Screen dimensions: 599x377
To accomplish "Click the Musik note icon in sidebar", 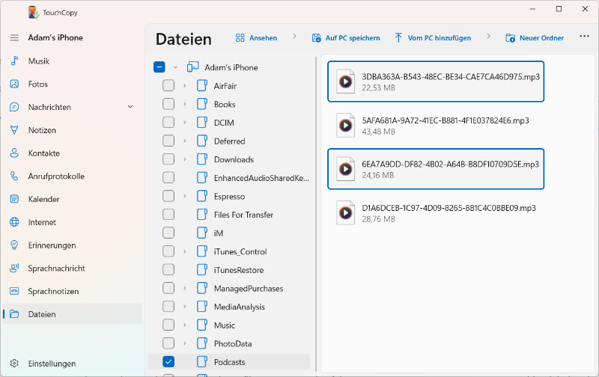I will [13, 61].
